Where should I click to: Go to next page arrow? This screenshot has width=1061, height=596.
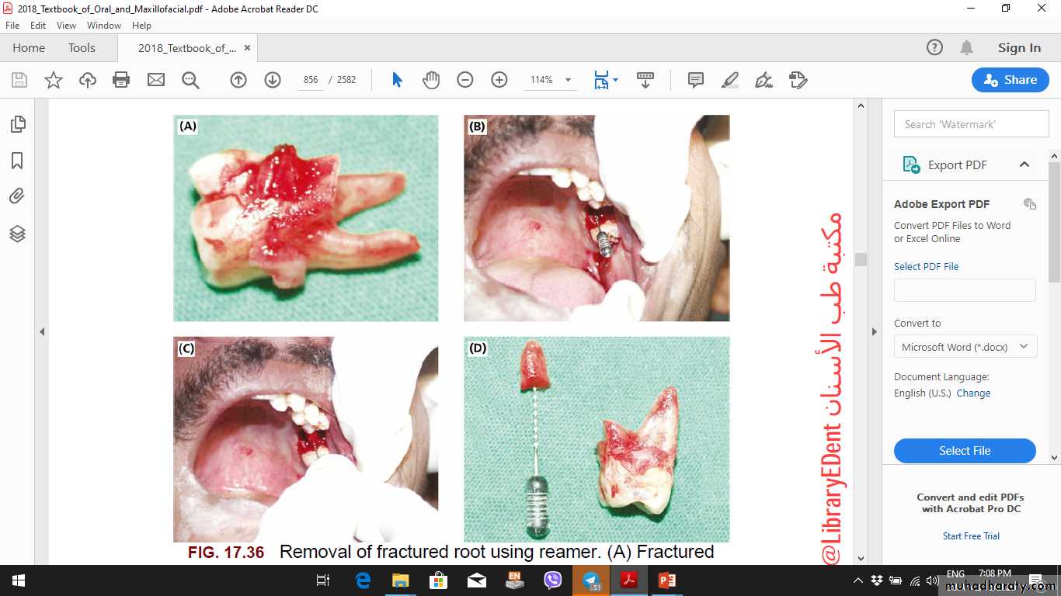click(273, 80)
